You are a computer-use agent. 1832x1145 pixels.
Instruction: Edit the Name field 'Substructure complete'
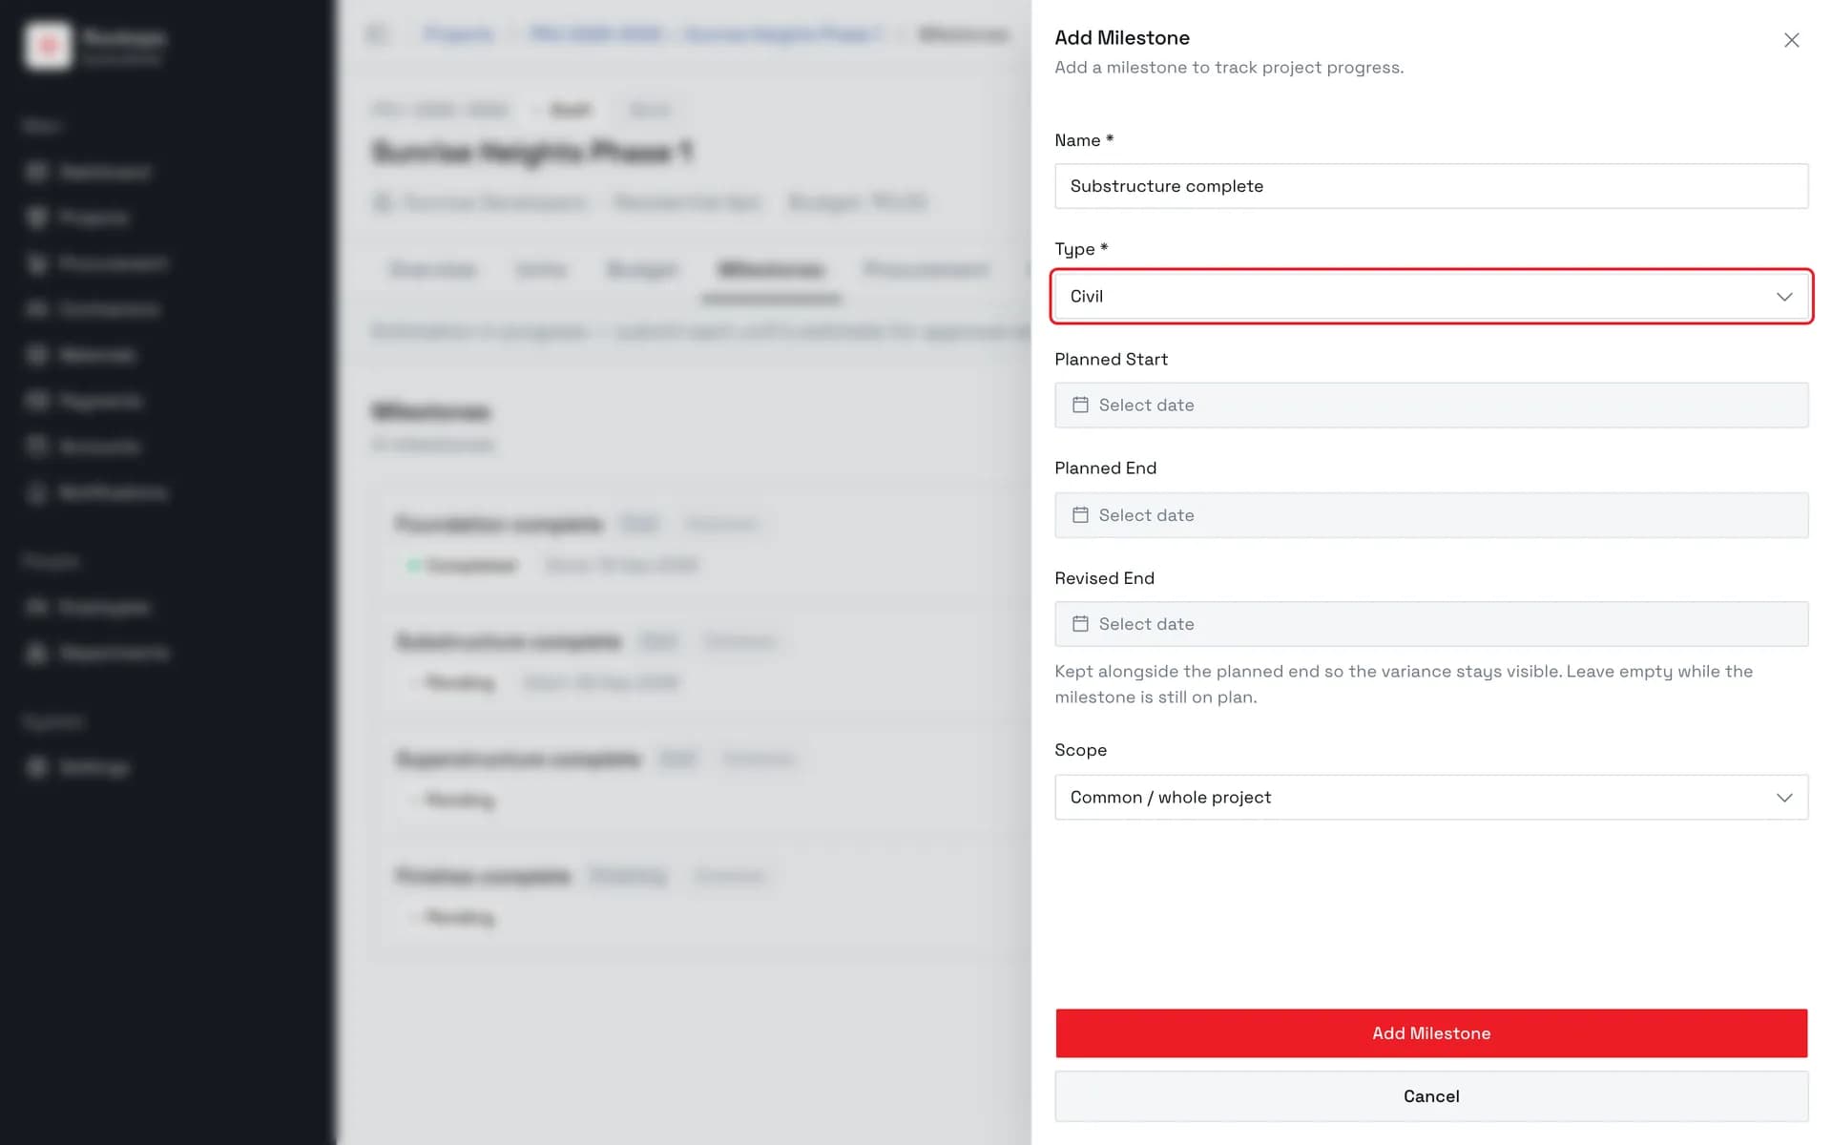point(1431,186)
